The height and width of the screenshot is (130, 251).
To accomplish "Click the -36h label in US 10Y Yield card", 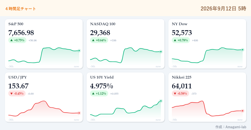I will point(93,120).
